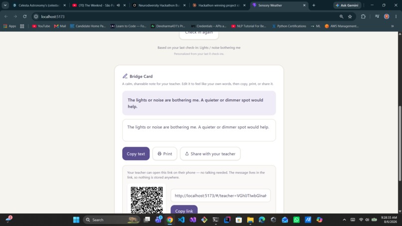Click the taskbar Search box

click(x=112, y=220)
